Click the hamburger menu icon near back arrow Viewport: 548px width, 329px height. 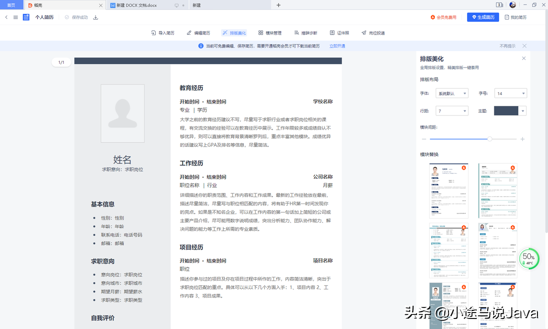(x=16, y=17)
